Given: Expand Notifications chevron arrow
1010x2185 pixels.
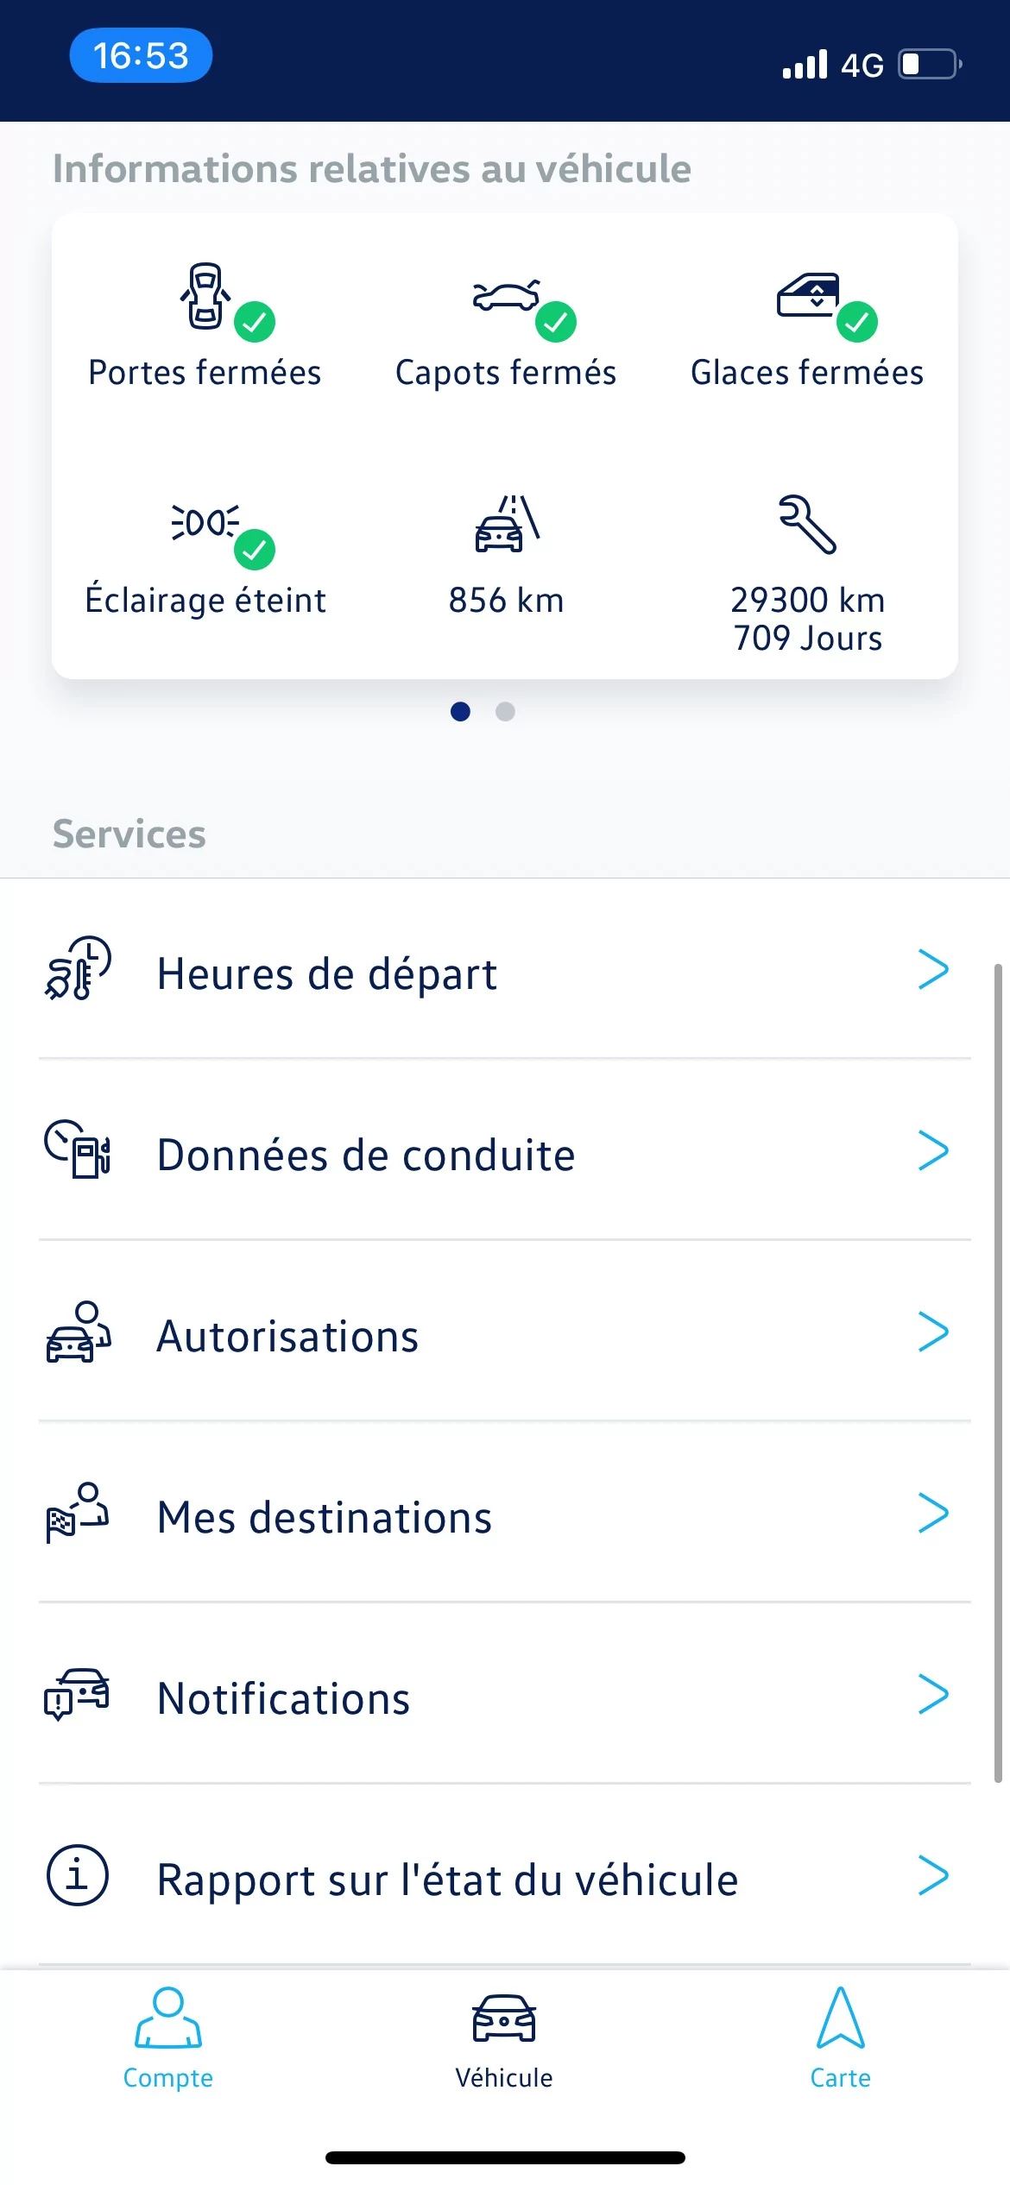Looking at the screenshot, I should pos(933,1695).
